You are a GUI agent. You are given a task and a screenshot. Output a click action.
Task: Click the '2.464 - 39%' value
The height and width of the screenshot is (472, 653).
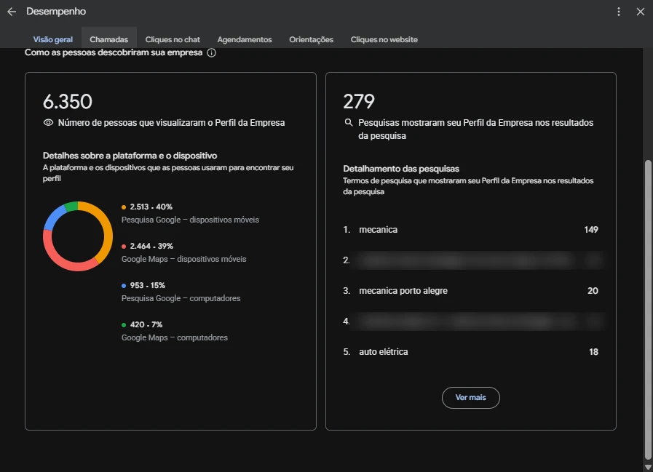coord(151,246)
